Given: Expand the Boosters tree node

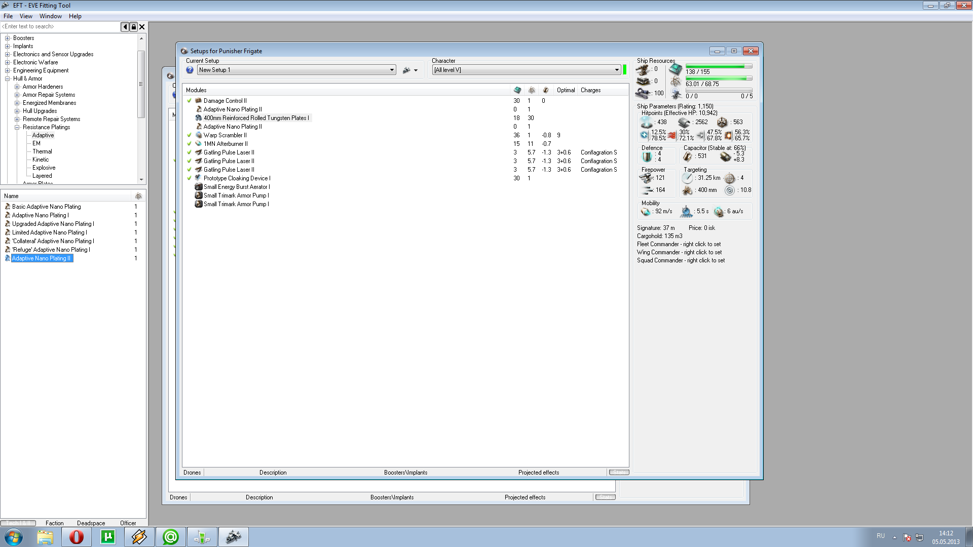Looking at the screenshot, I should pos(7,38).
